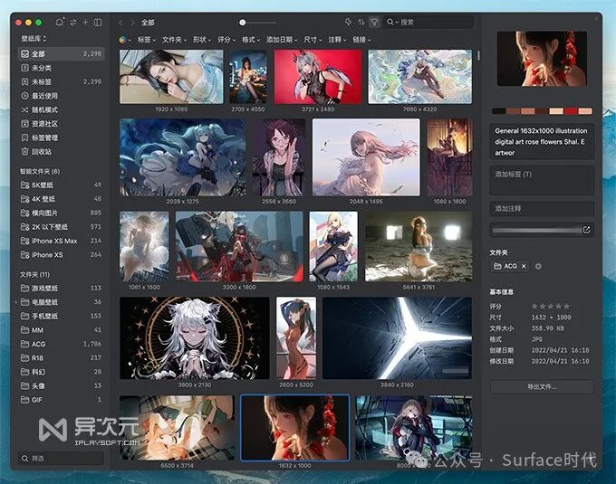Screen dimensions: 616x484
Task: Click the 添加标签 tag input field
Action: (542, 180)
